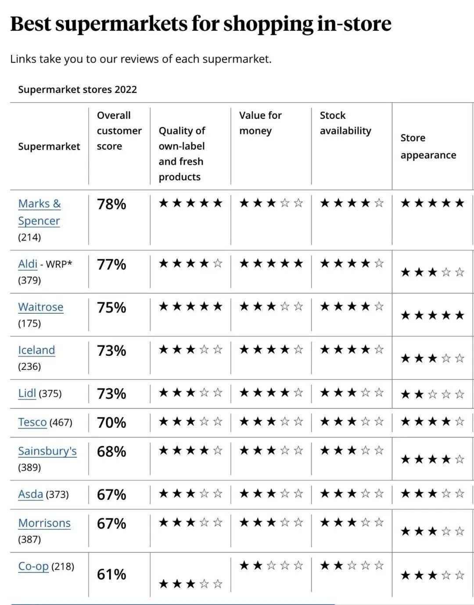Follow the Morrisons review link
Screen dimensions: 474x605
[x=44, y=523]
